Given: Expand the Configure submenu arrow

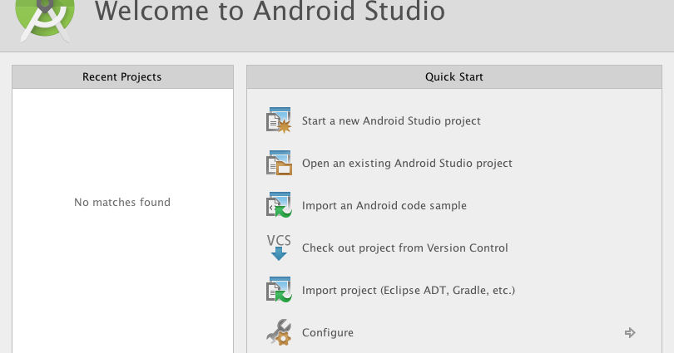Looking at the screenshot, I should (x=630, y=333).
